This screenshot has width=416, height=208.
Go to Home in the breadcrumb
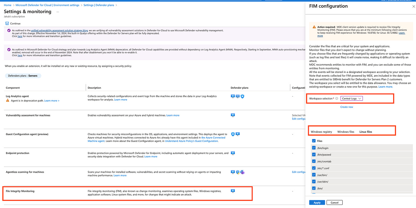pos(7,5)
